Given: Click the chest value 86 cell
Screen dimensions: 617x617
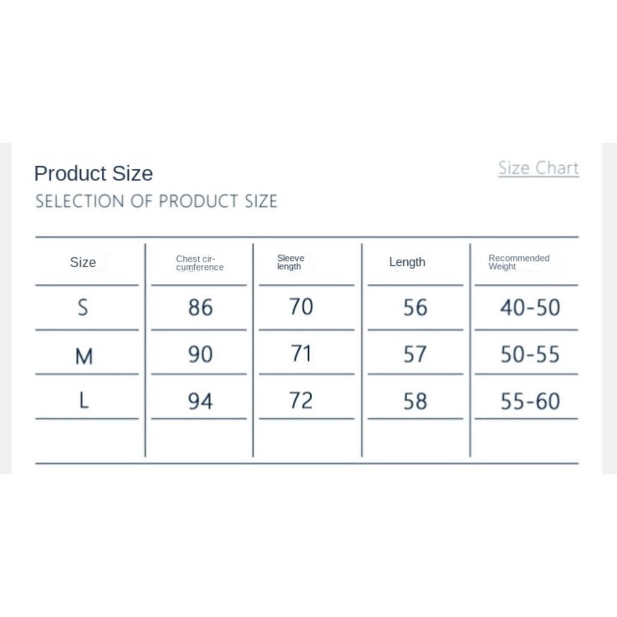Looking at the screenshot, I should coord(200,308).
